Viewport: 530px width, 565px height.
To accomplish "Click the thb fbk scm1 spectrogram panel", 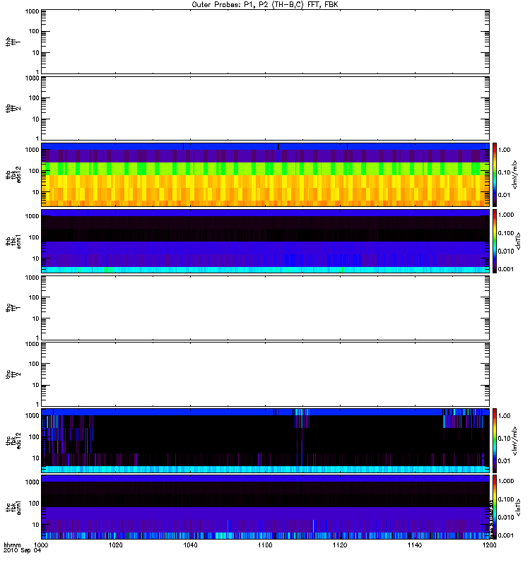I will [265, 241].
